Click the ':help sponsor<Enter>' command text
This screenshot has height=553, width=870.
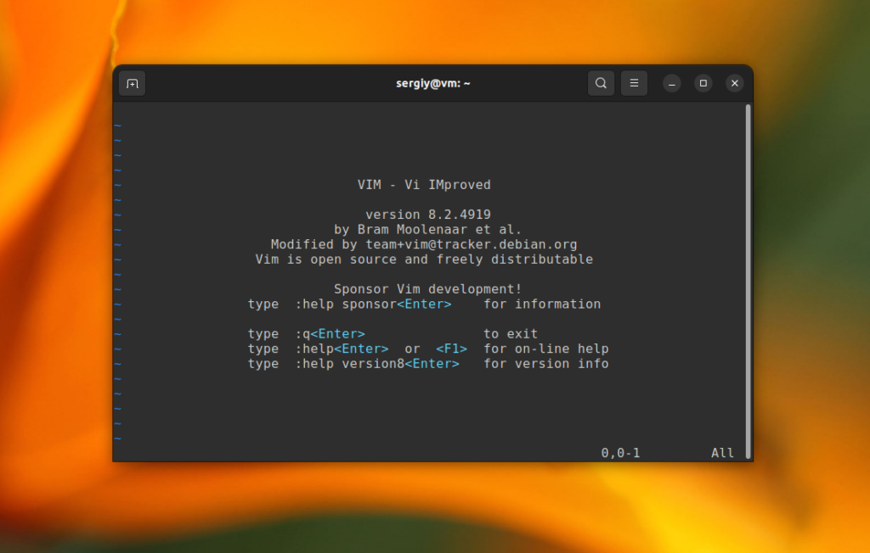(x=373, y=304)
